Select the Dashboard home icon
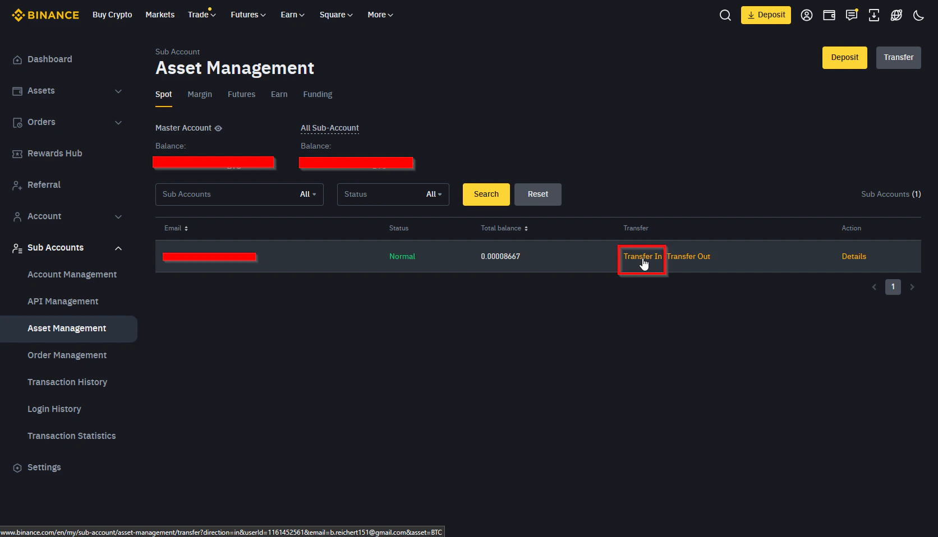 pos(17,59)
